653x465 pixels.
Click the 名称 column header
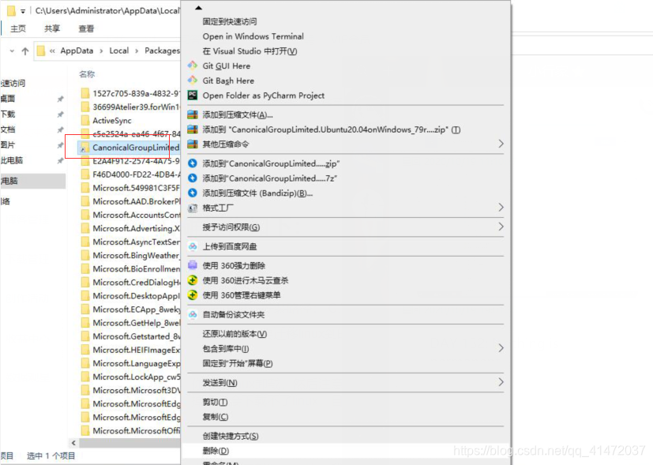(x=87, y=74)
